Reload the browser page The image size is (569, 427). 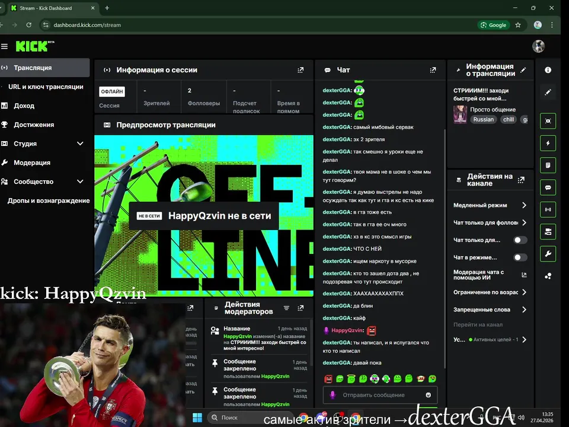point(28,25)
